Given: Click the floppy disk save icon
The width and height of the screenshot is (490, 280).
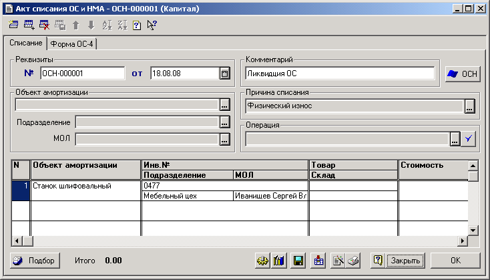Looking at the screenshot, I should (x=299, y=260).
